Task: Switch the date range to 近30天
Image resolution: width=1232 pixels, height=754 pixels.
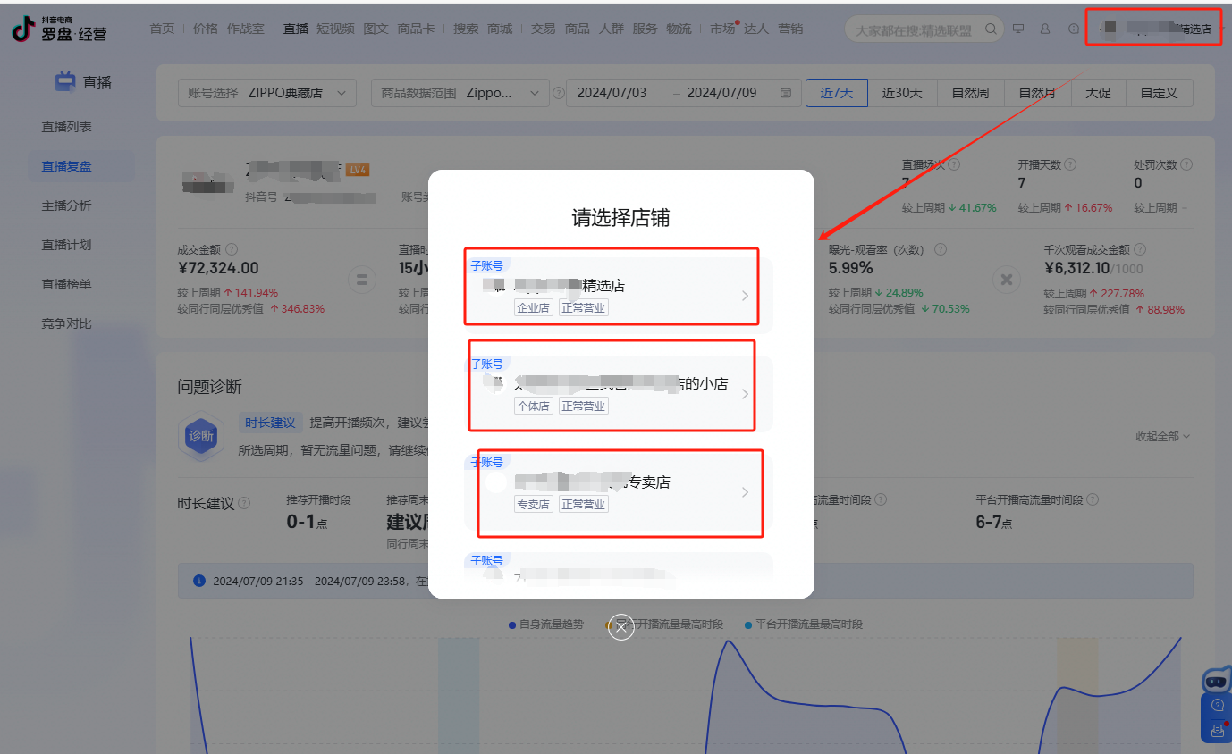Action: coord(902,93)
